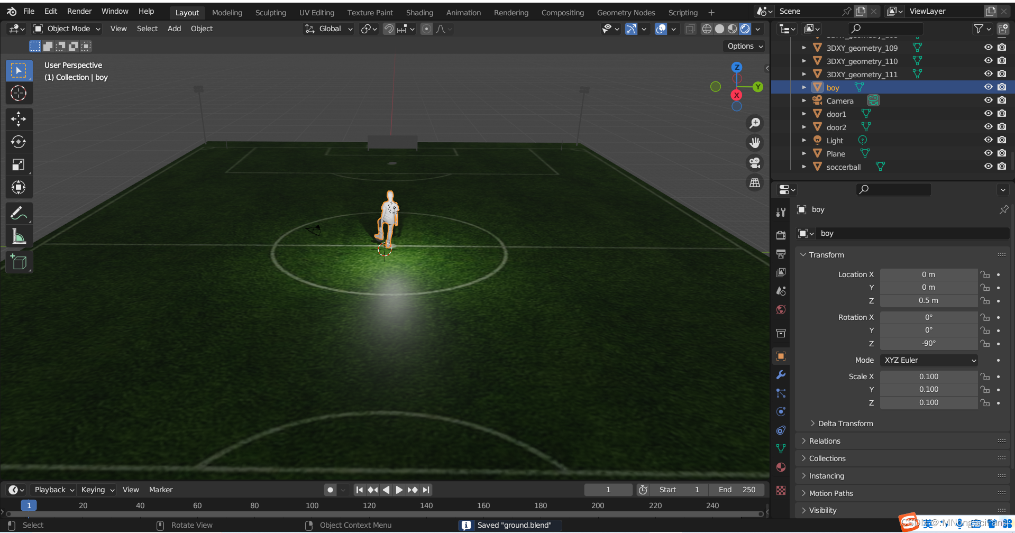Open the File menu
1015x533 pixels.
[x=29, y=11]
